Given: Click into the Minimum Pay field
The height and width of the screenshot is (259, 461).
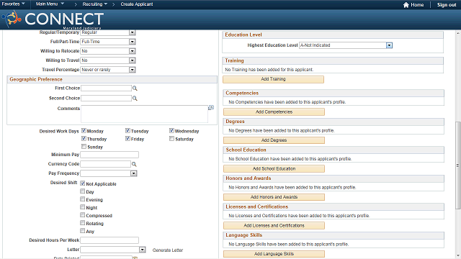Looking at the screenshot, I should click(109, 155).
